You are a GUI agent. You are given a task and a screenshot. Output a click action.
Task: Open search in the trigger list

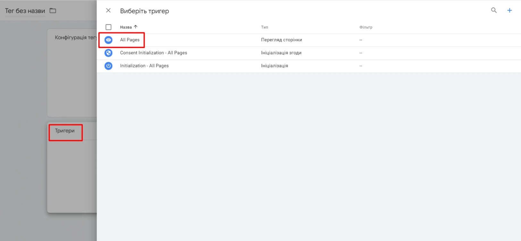tap(494, 11)
